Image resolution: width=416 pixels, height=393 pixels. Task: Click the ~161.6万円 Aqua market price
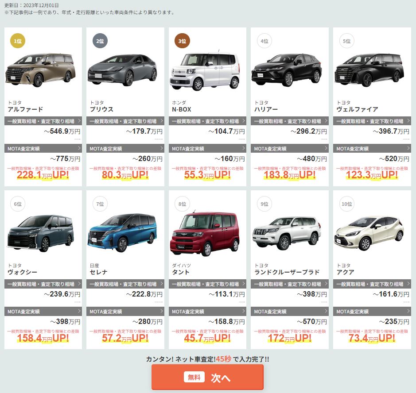tap(391, 294)
